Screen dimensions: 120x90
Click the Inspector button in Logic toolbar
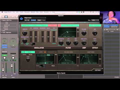tap(6, 17)
